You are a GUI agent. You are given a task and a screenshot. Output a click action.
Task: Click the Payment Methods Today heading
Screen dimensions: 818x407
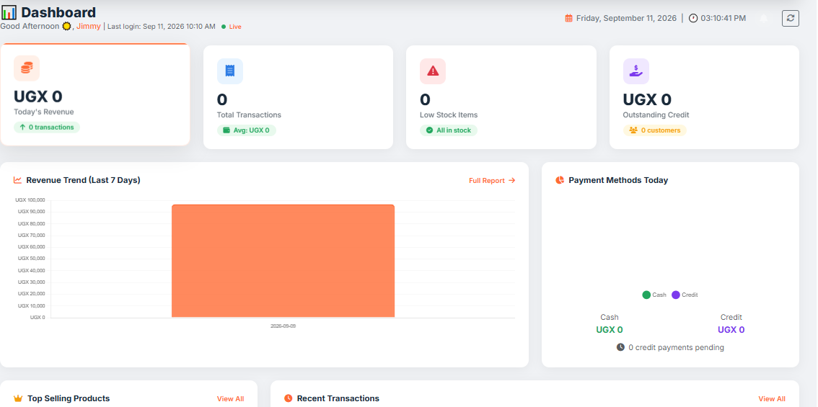(618, 180)
